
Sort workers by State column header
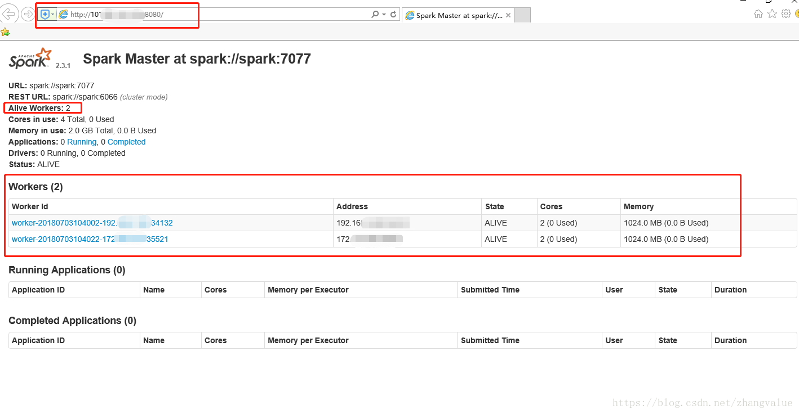(494, 206)
